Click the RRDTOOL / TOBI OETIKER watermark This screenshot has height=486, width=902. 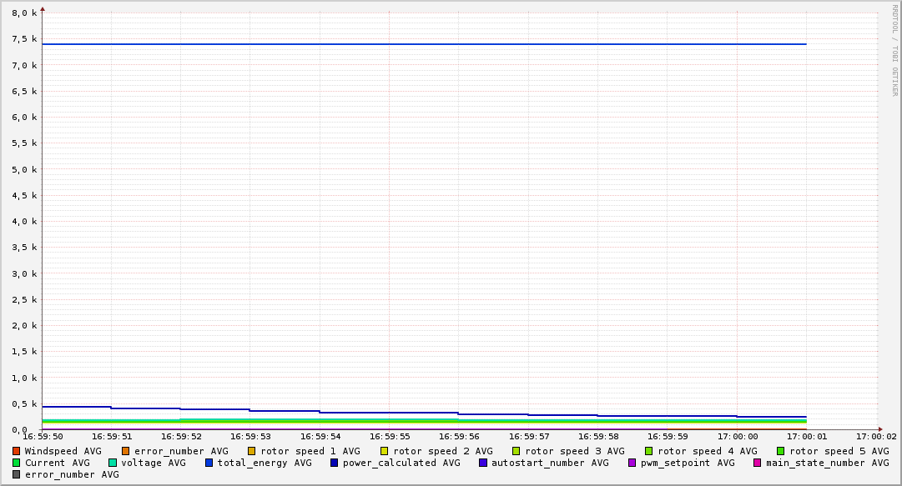tap(894, 50)
